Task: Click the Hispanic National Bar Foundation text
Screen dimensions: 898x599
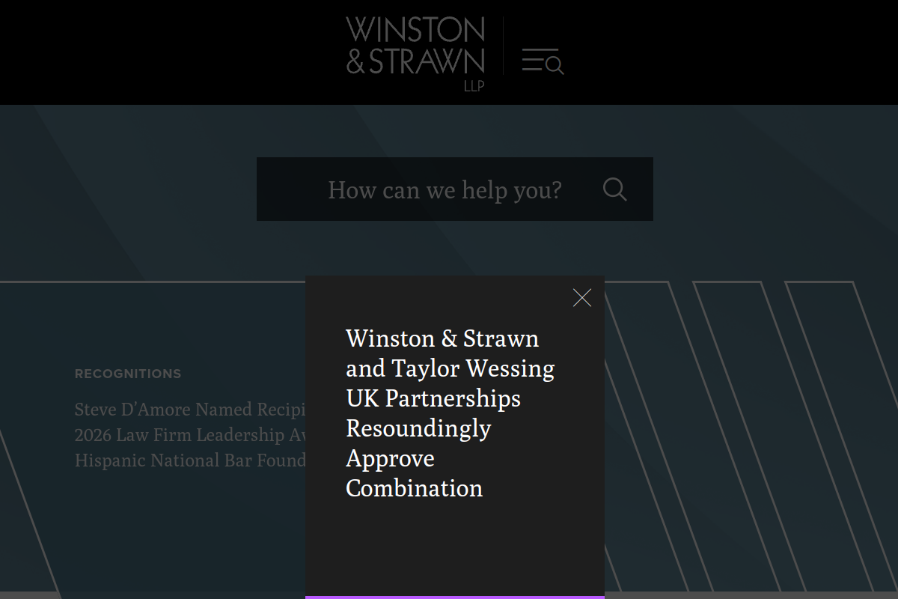Action: [x=189, y=460]
